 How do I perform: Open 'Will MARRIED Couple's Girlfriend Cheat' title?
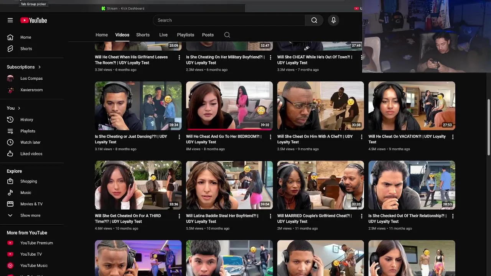[x=314, y=219]
